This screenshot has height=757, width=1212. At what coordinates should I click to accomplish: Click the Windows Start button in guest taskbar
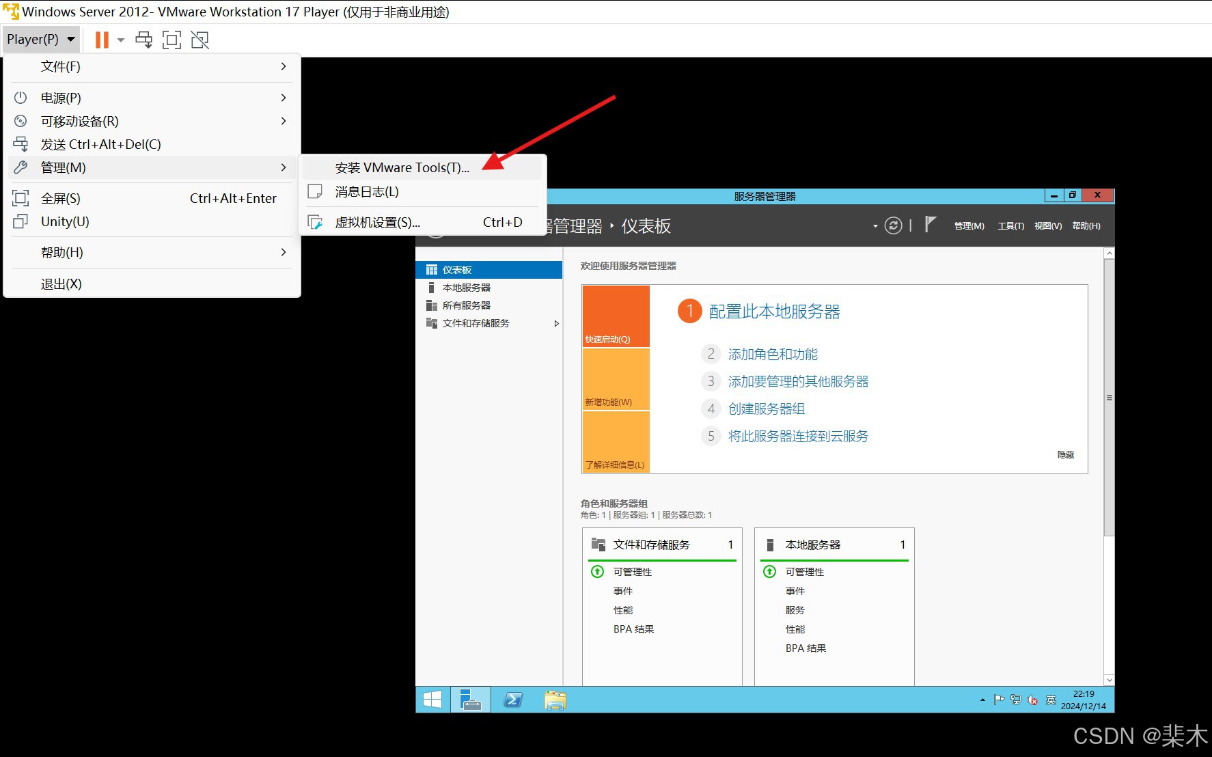point(432,700)
